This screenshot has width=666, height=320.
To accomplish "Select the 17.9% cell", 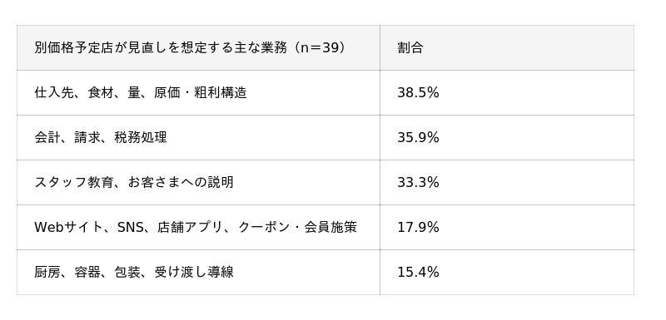I will [x=507, y=227].
